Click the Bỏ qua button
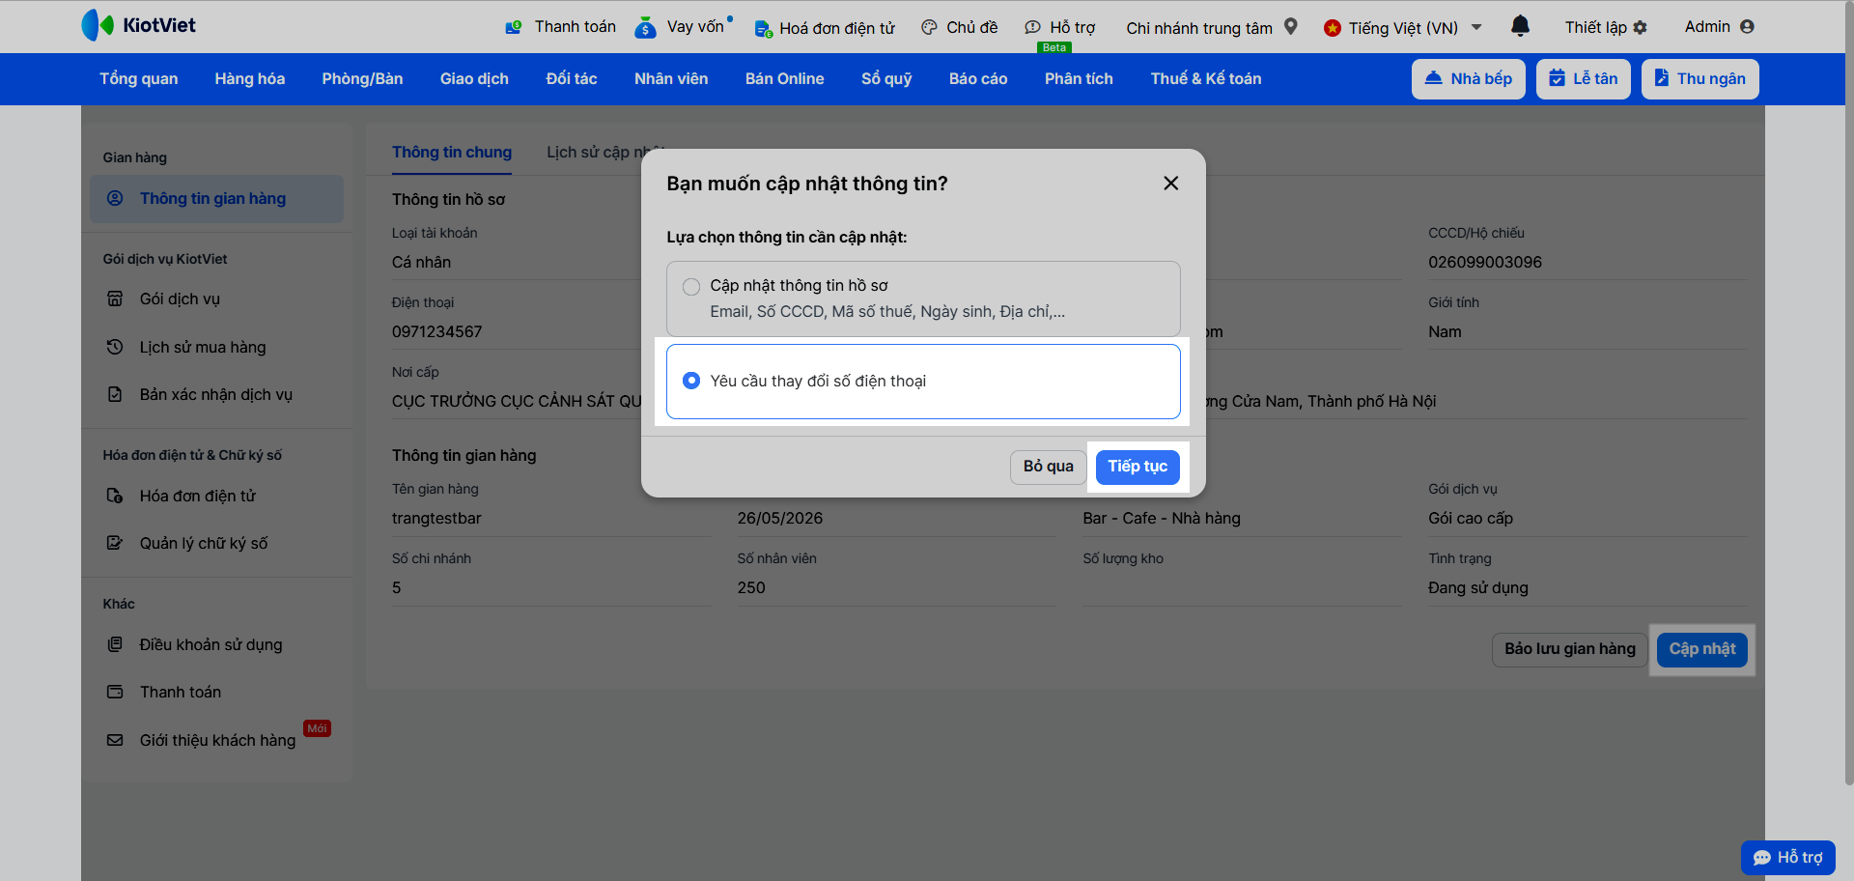This screenshot has height=881, width=1854. coord(1048,467)
